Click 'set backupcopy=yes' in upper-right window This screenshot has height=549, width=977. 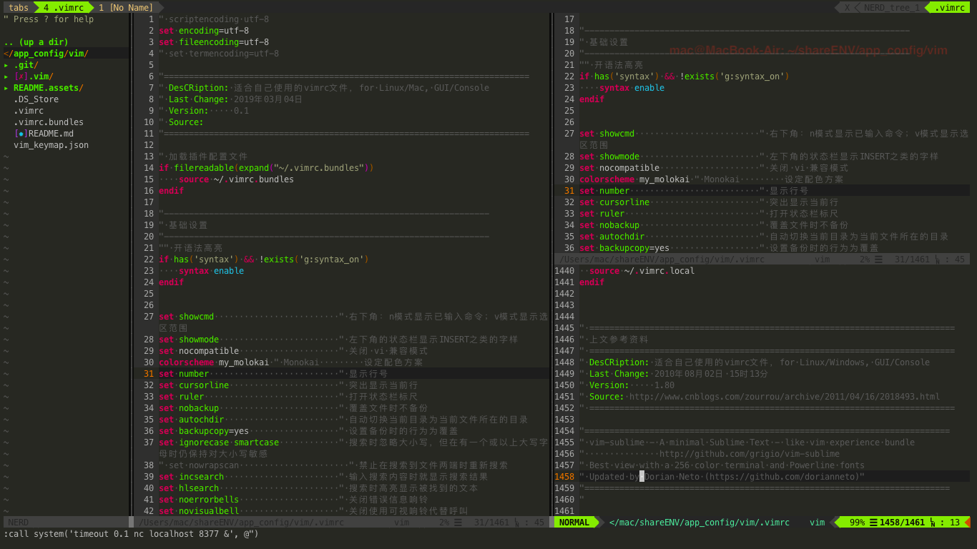click(624, 248)
